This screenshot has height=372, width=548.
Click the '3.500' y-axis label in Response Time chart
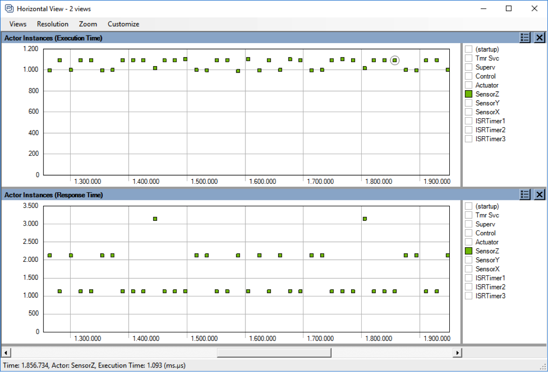pyautogui.click(x=31, y=206)
